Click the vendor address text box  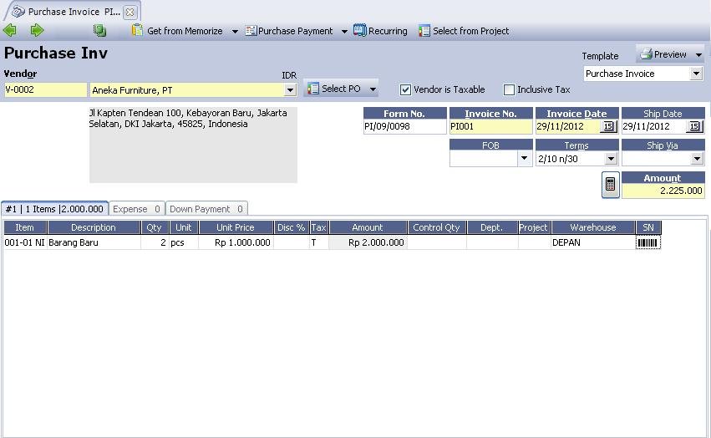click(x=193, y=145)
